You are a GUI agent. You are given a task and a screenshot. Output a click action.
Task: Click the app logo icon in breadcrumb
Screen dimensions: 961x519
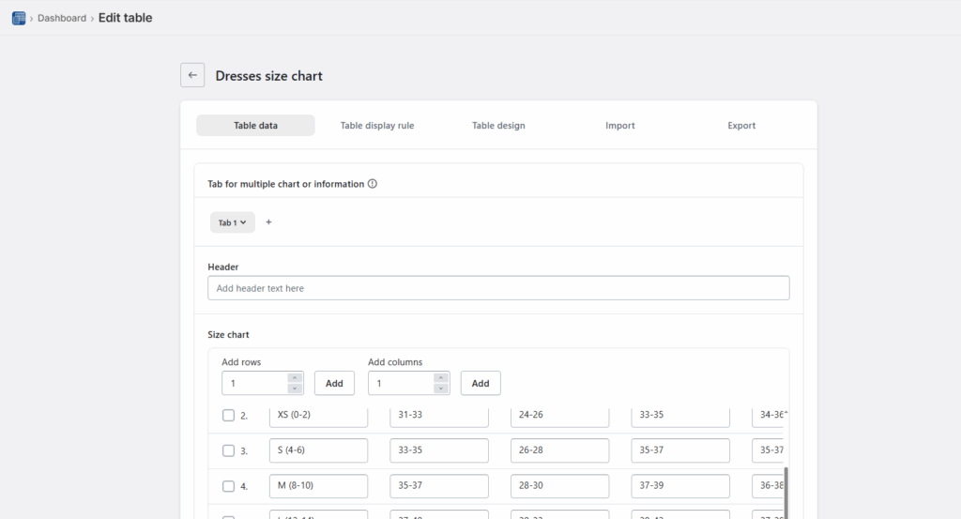click(x=19, y=18)
